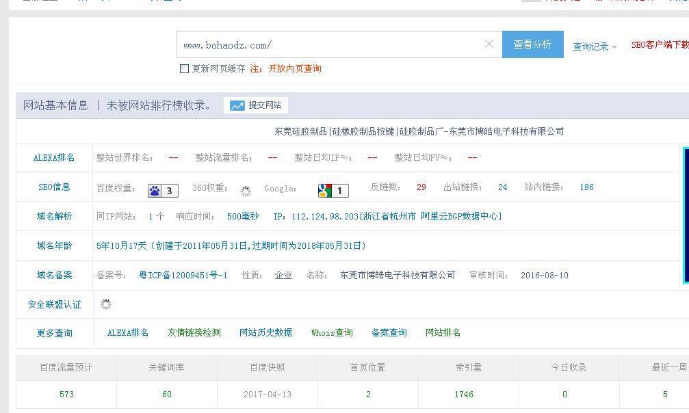Open the 网站历史数据 link
Viewport: 689px width, 413px height.
[265, 333]
